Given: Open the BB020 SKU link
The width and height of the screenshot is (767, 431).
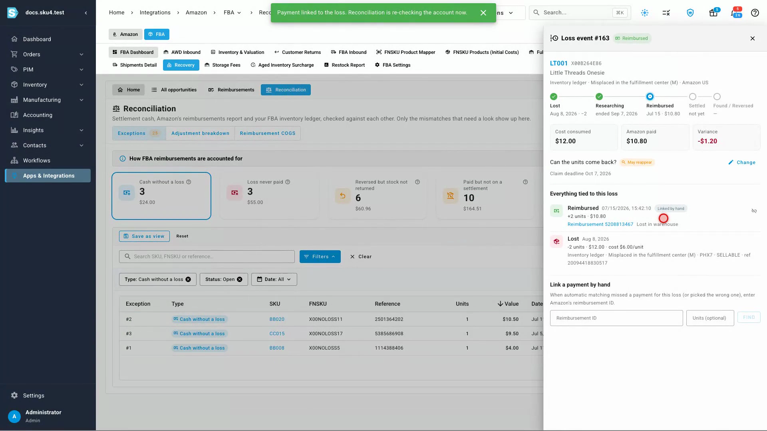Looking at the screenshot, I should click(x=277, y=319).
